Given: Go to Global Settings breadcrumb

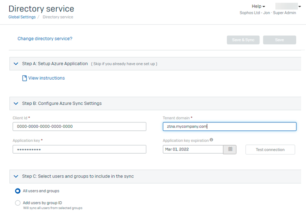Looking at the screenshot, I should (22, 17).
